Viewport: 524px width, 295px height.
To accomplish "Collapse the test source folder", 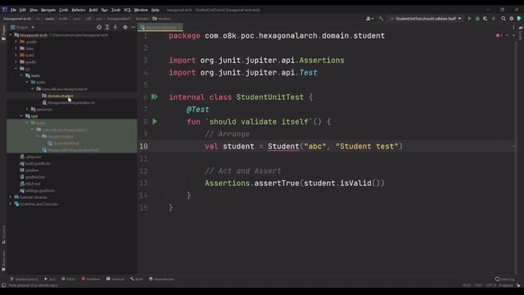I will point(22,116).
